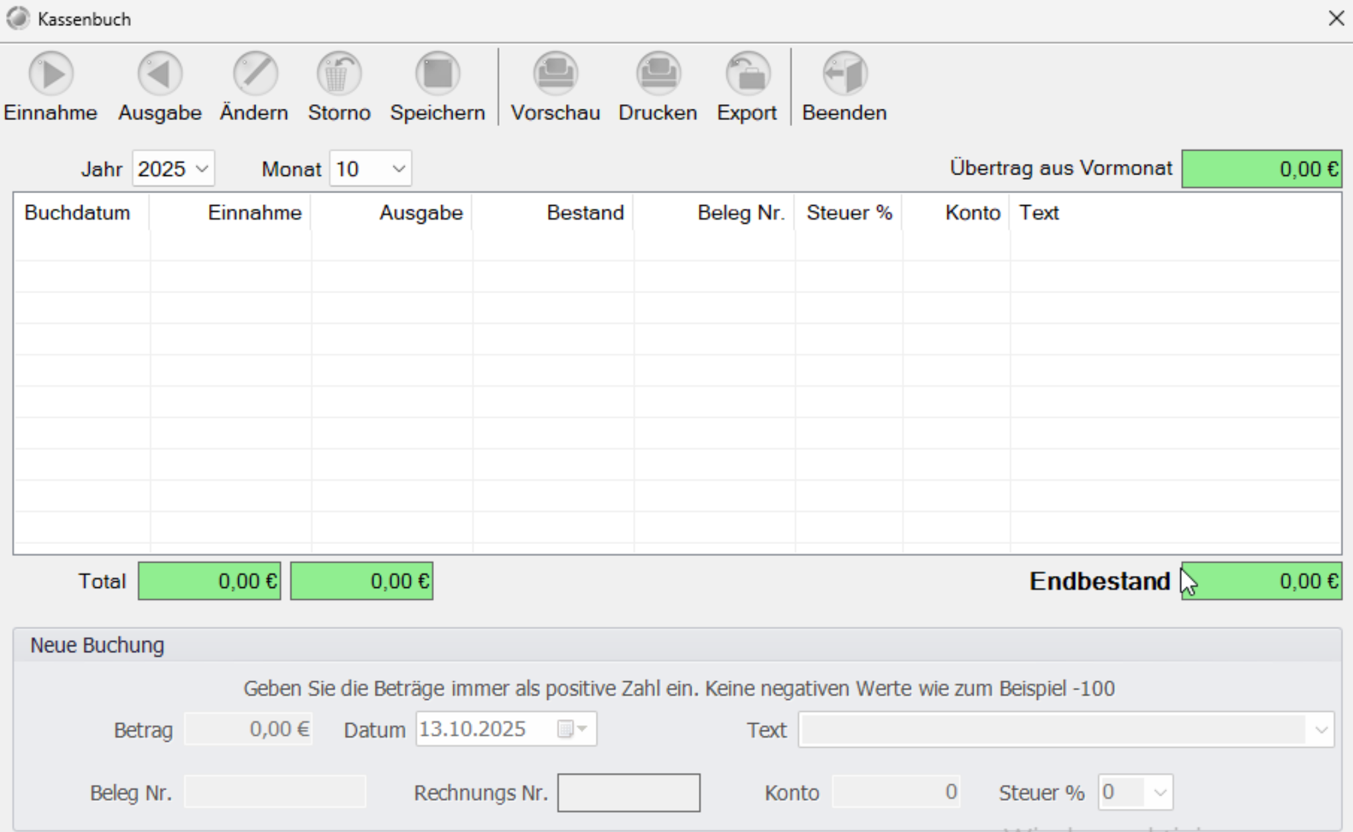This screenshot has height=832, width=1353.
Task: Click the Betrag input field
Action: 248,729
